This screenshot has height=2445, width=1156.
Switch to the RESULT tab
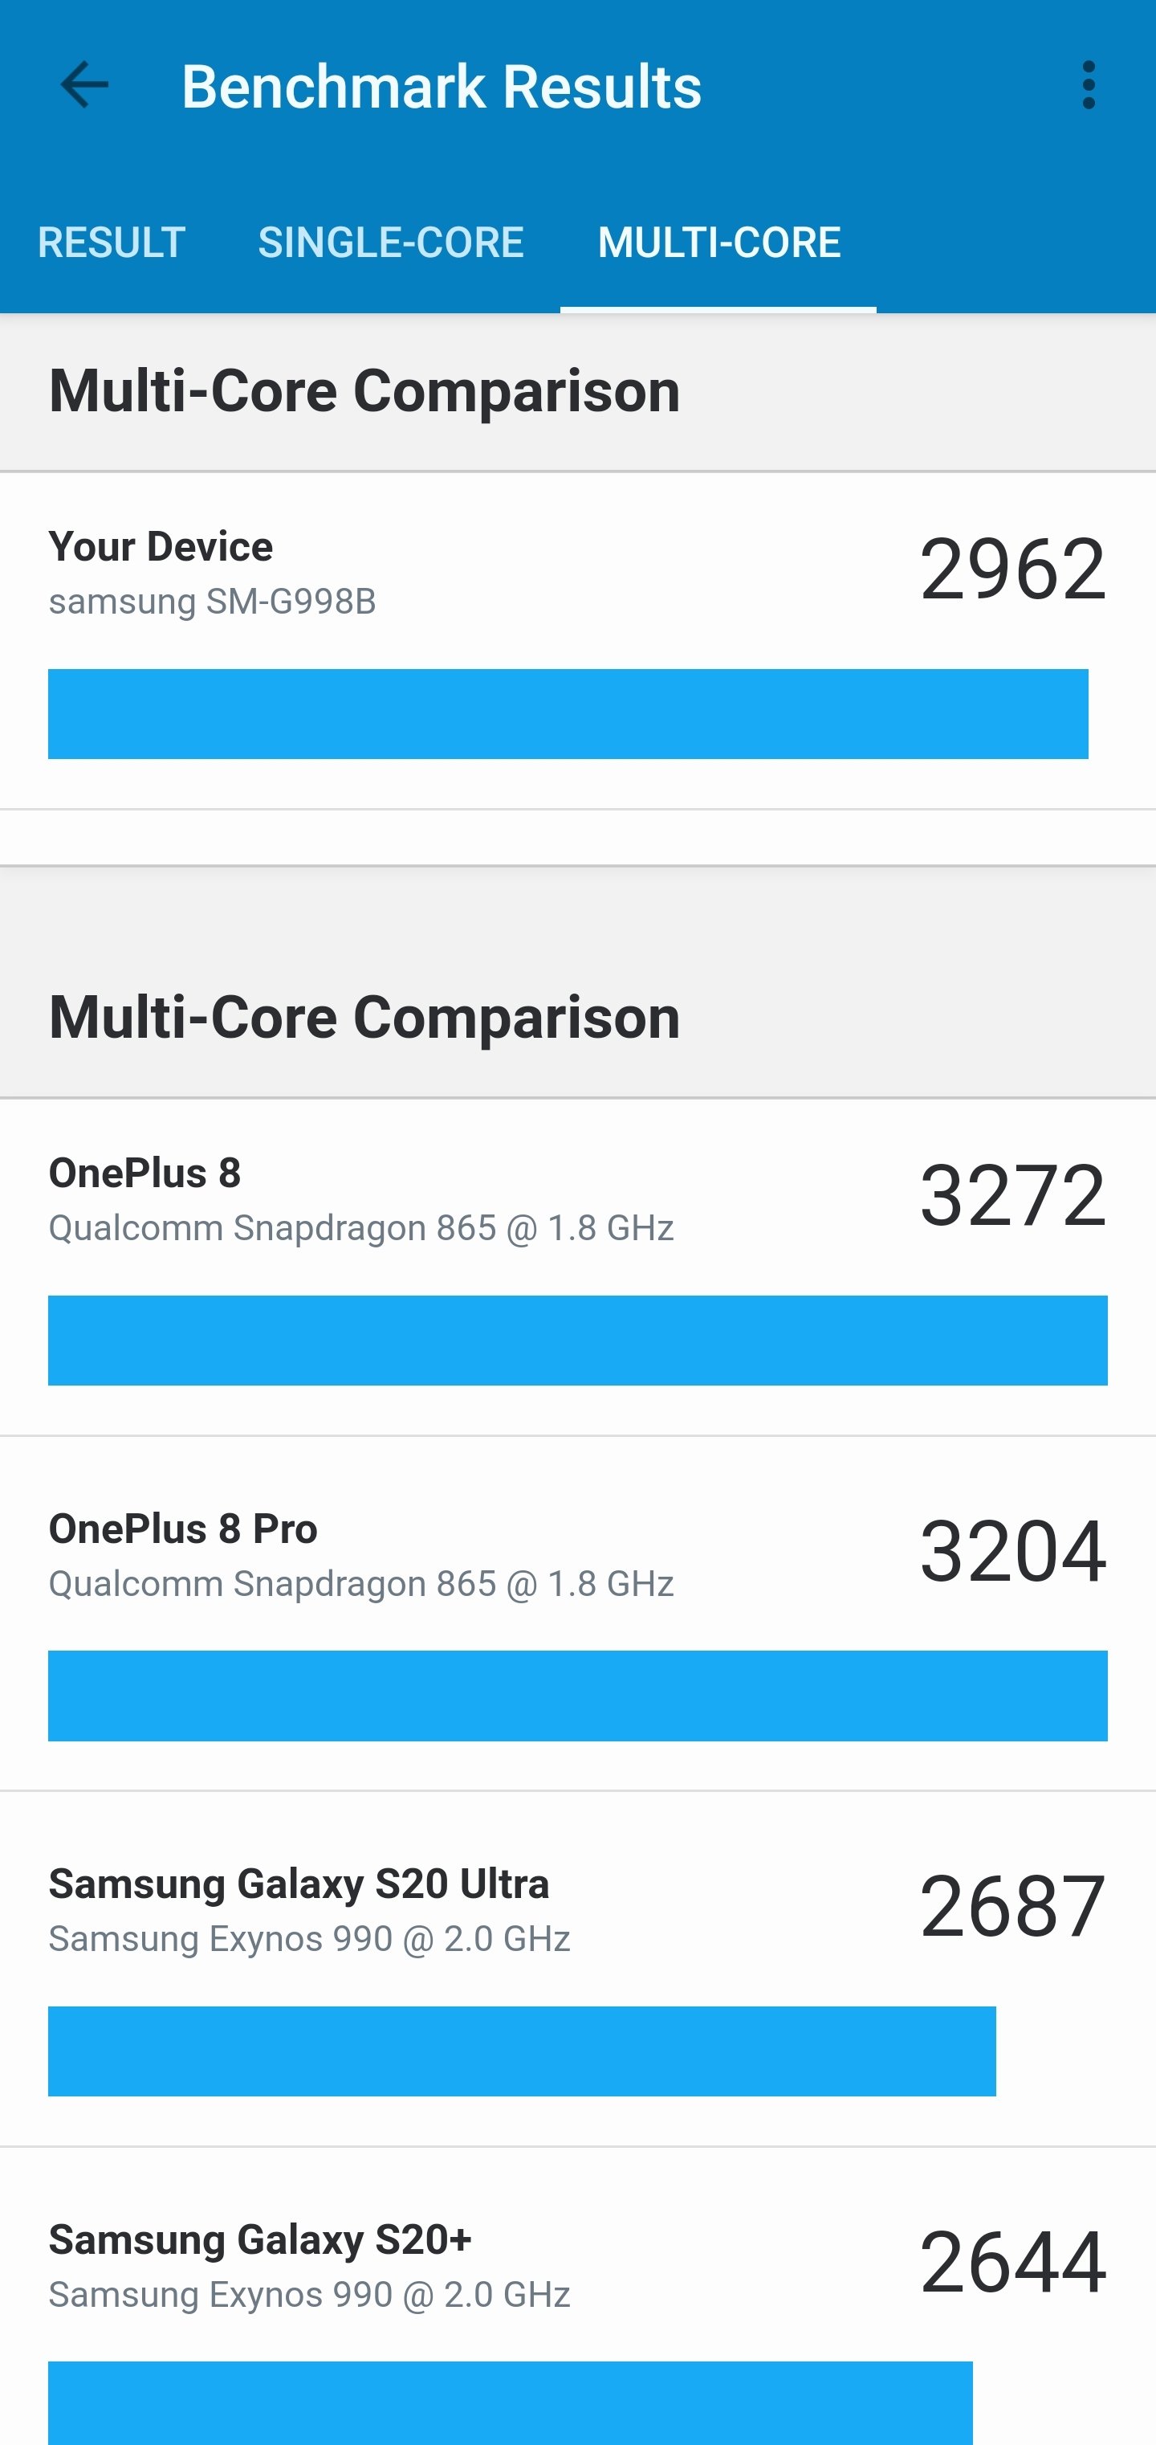point(111,242)
